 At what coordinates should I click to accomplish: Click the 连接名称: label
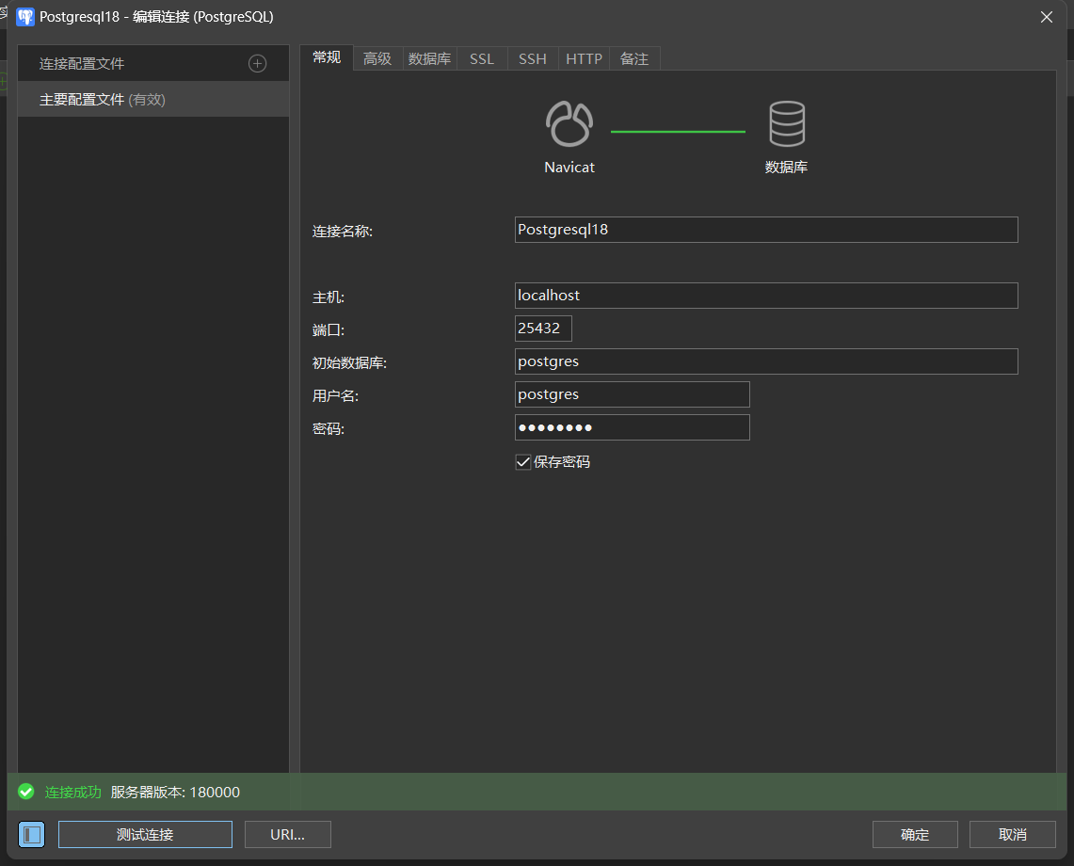[343, 231]
